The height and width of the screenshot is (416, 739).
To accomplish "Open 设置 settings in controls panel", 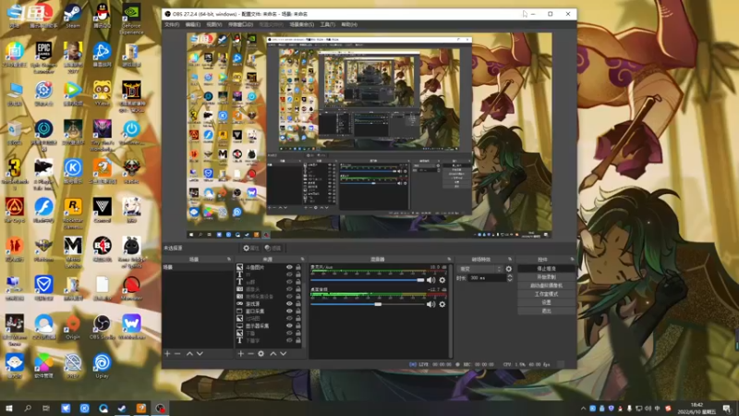I will 546,302.
